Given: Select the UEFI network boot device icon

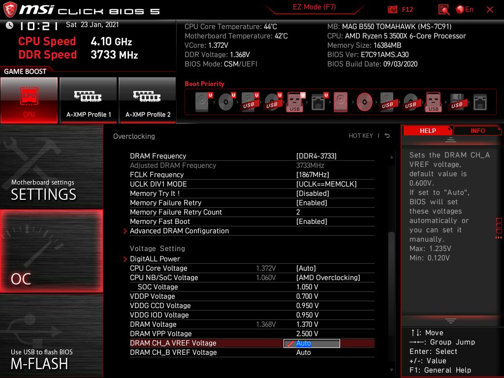Looking at the screenshot, I should pyautogui.click(x=319, y=102).
